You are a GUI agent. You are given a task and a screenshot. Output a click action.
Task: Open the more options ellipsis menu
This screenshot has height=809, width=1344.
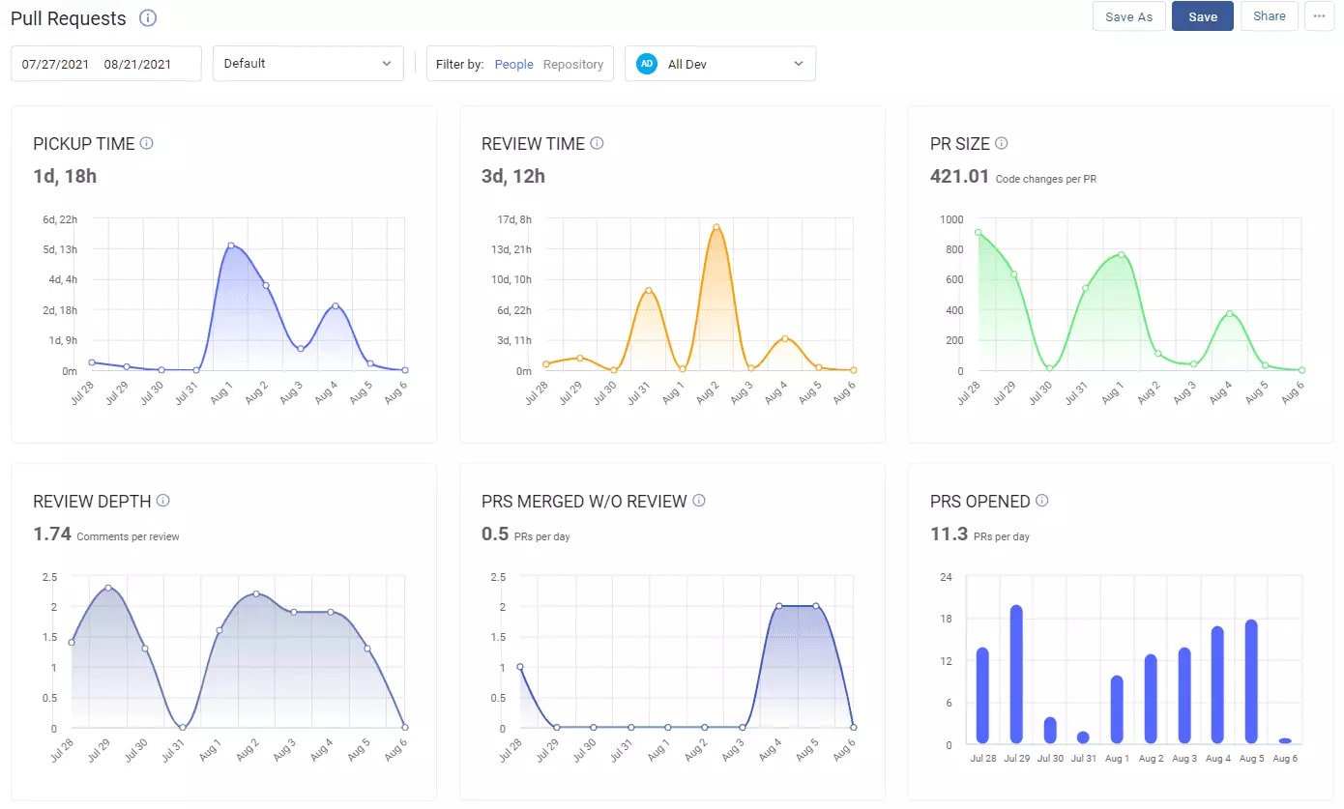[1320, 15]
